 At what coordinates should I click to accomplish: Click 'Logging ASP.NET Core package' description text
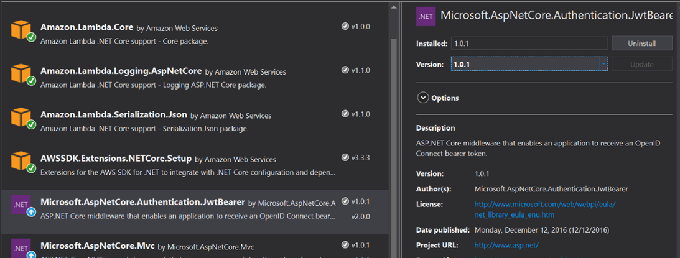tap(153, 85)
